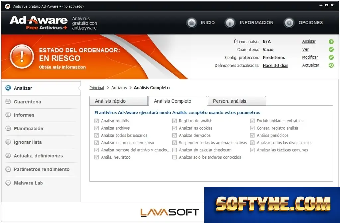Click the Inicio home icon
340x223 pixels.
click(x=192, y=23)
